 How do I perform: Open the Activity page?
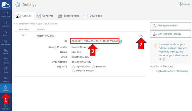pos(6,33)
